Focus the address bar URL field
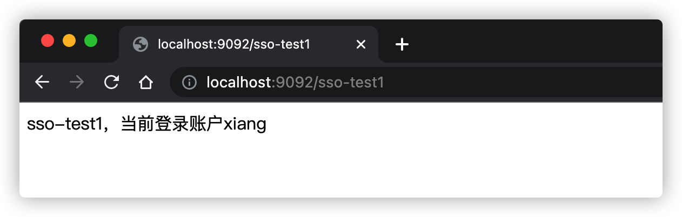Image resolution: width=682 pixels, height=217 pixels. 416,82
